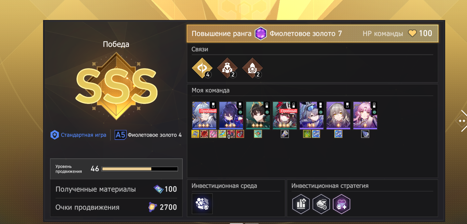Click the golden bond icon with 4
This screenshot has height=224, width=467.
(x=202, y=68)
